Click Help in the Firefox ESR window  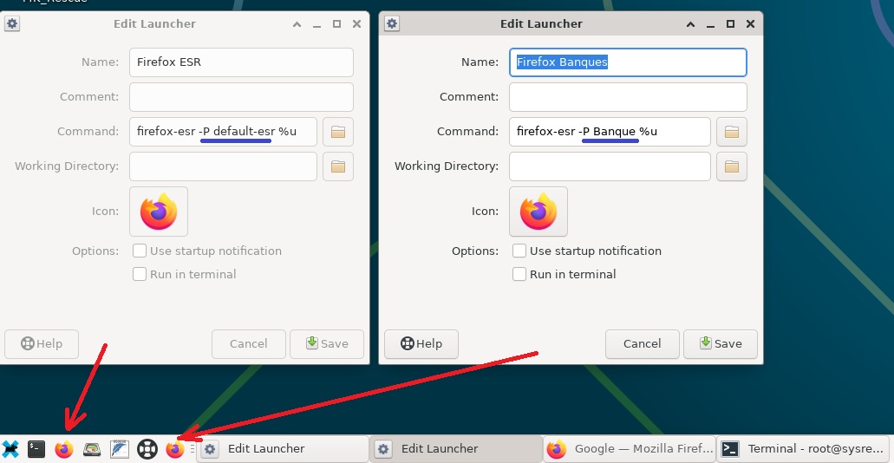(x=42, y=344)
